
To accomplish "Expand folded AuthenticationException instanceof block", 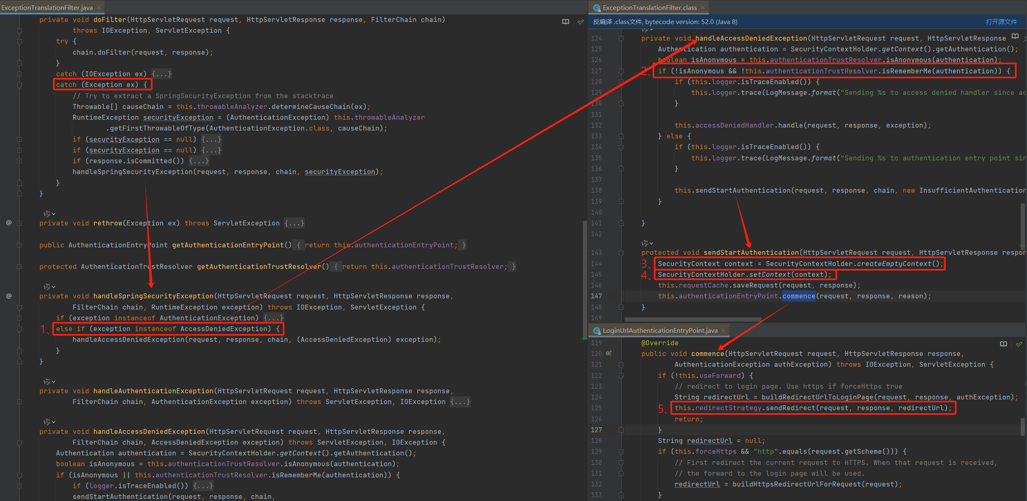I will pos(274,318).
